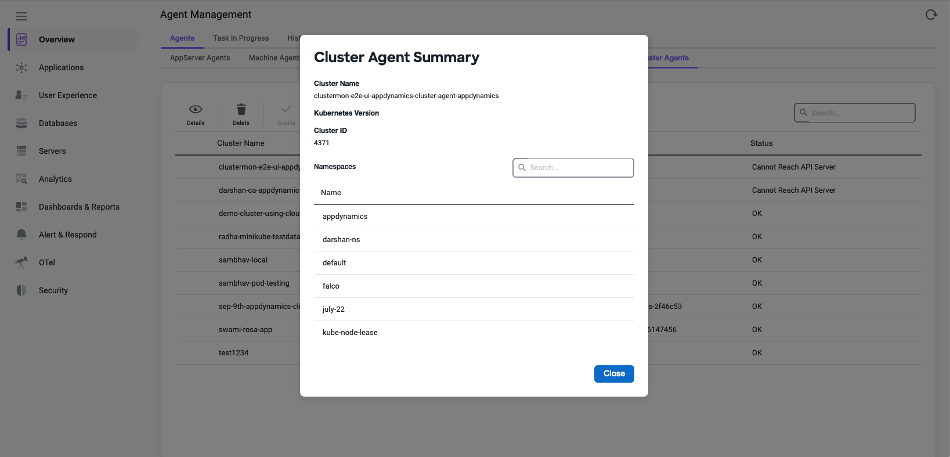The height and width of the screenshot is (457, 950).
Task: Open Dashboards & Reports in the sidebar
Action: (x=79, y=207)
